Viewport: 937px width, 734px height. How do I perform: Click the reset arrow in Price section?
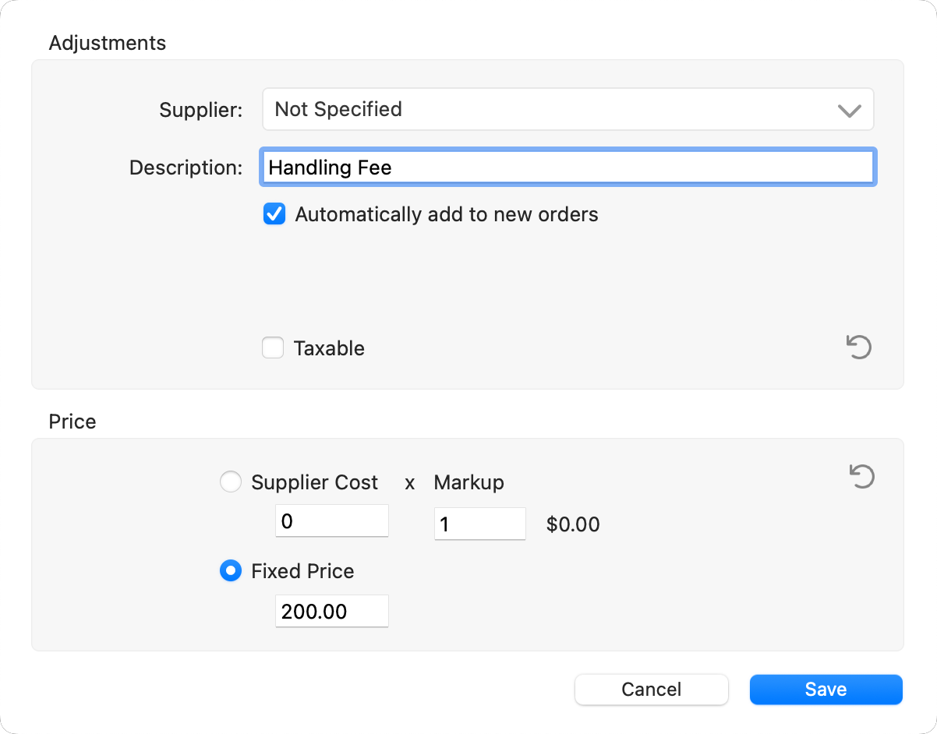coord(861,476)
